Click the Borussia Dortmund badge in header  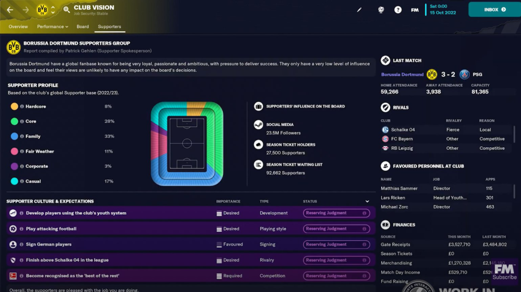tap(42, 10)
